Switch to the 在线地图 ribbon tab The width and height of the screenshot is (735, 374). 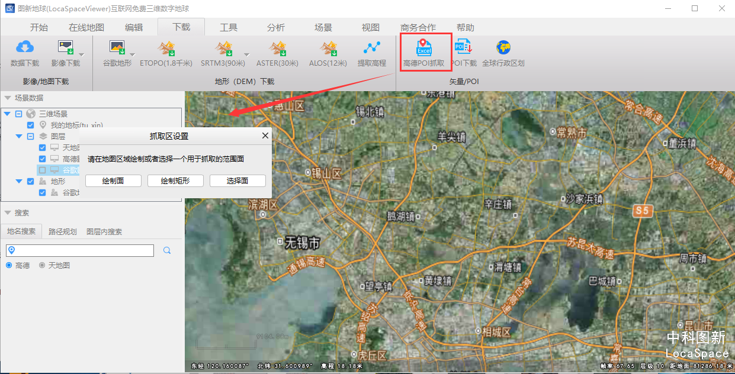86,27
